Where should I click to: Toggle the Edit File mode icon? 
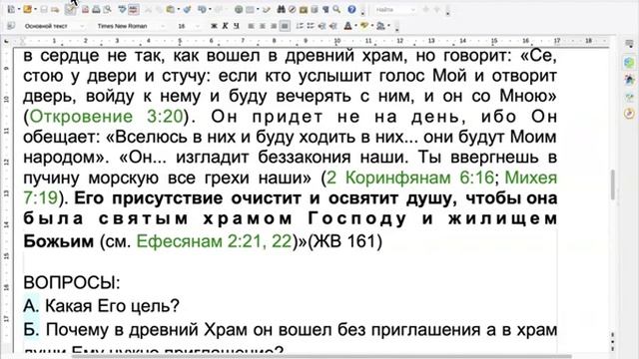click(x=71, y=9)
